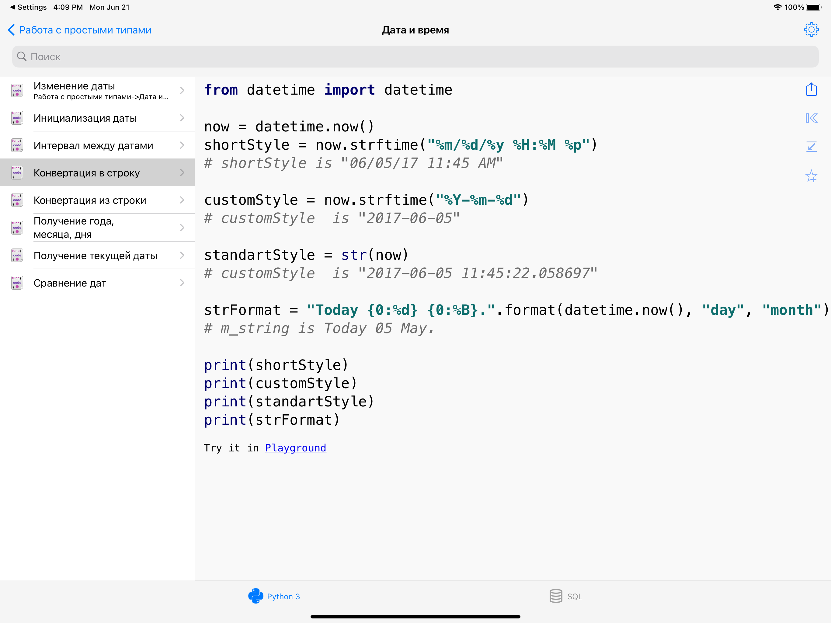Click snippet icon for Получение года, месяца, дня
The width and height of the screenshot is (831, 623).
tap(17, 228)
